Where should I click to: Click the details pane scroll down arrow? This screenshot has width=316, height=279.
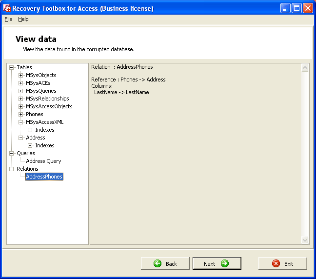pos(305,240)
